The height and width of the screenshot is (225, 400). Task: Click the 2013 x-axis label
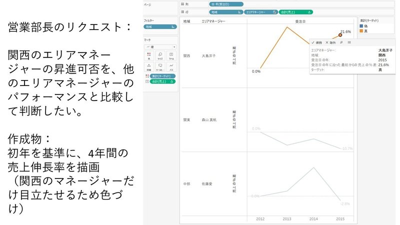click(286, 219)
